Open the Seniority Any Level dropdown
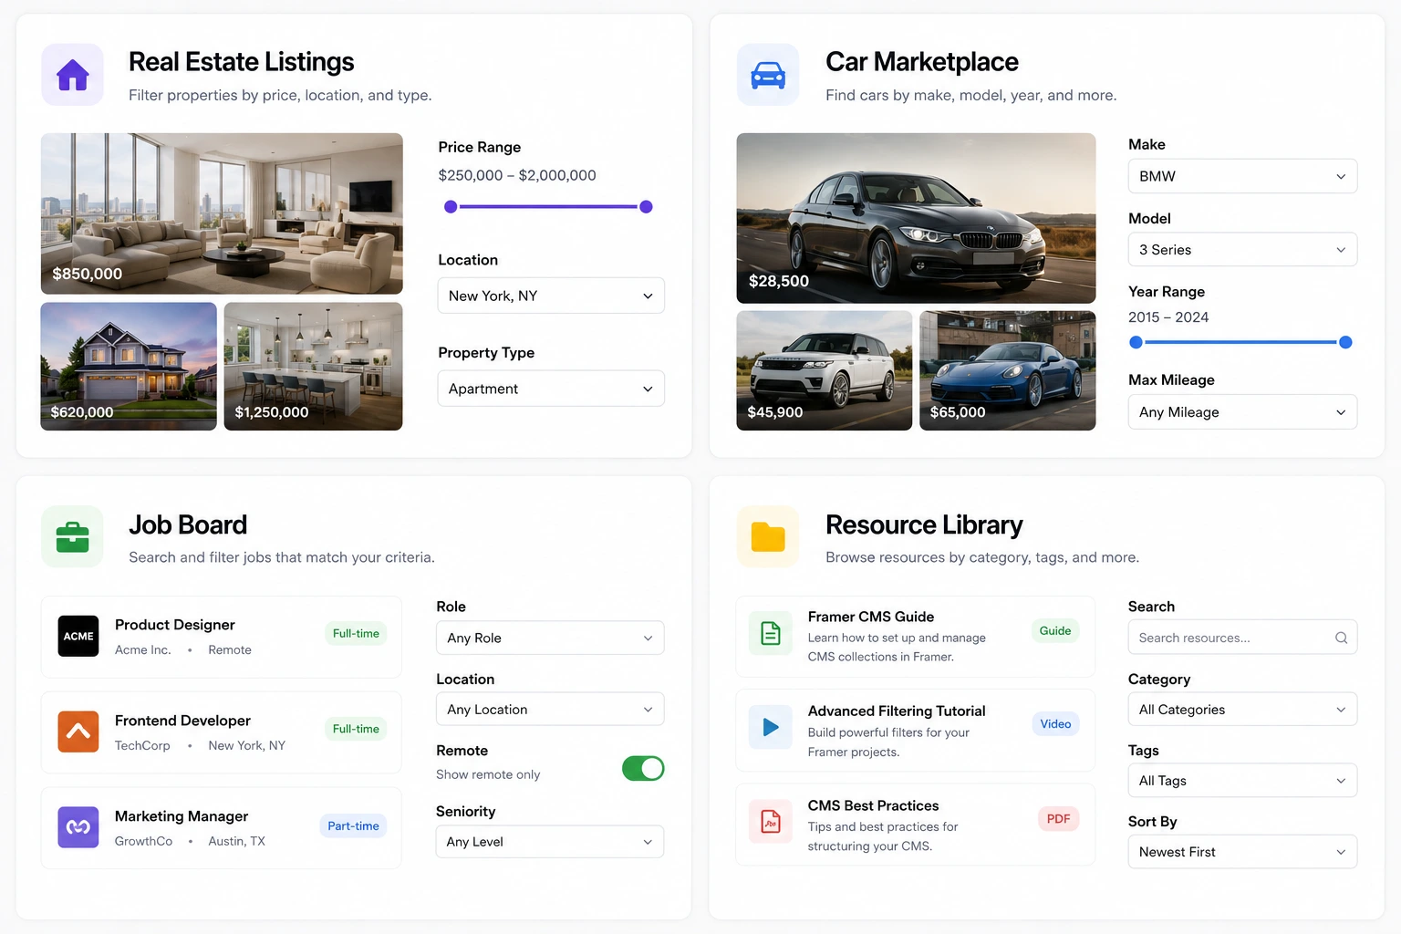Screen dimensions: 1401x934 tap(550, 842)
